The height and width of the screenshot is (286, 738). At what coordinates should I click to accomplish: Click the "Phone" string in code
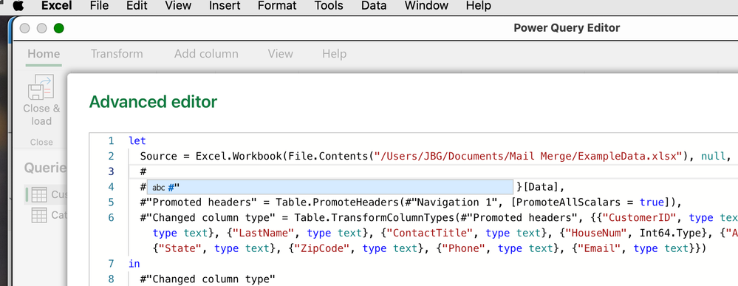click(464, 248)
